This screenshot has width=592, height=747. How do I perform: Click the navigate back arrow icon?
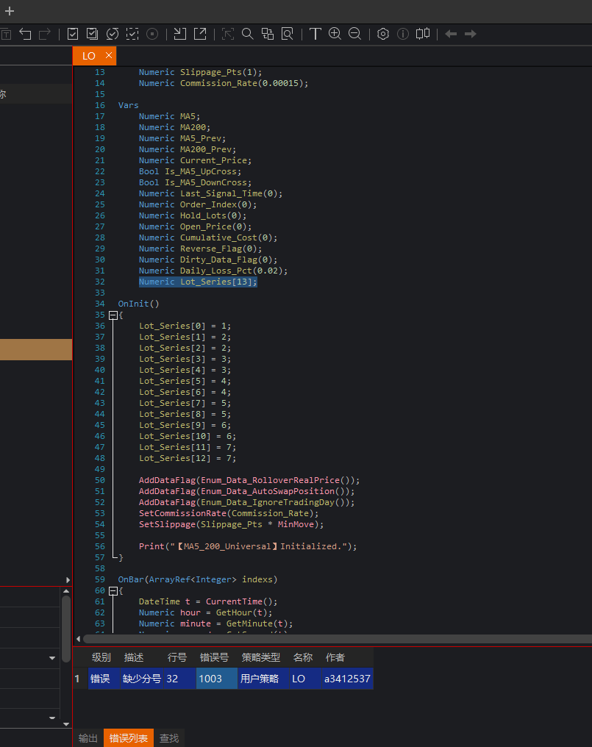coord(451,34)
